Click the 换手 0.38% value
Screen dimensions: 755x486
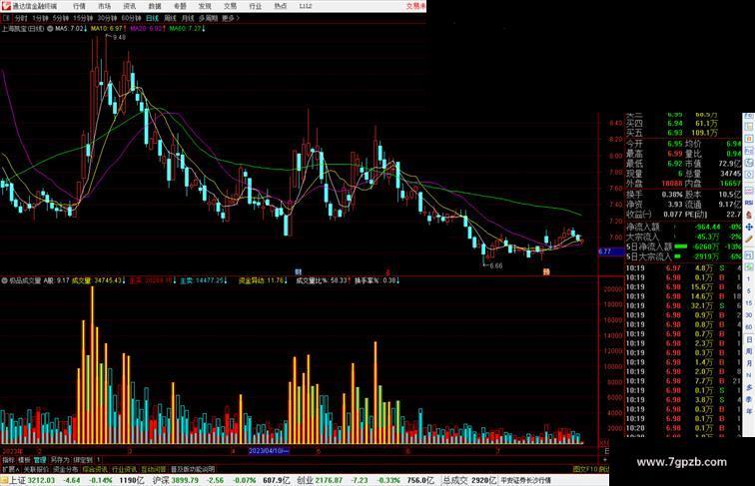click(671, 195)
